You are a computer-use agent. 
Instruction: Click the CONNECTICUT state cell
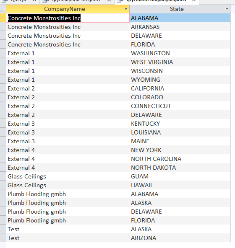[x=180, y=106]
